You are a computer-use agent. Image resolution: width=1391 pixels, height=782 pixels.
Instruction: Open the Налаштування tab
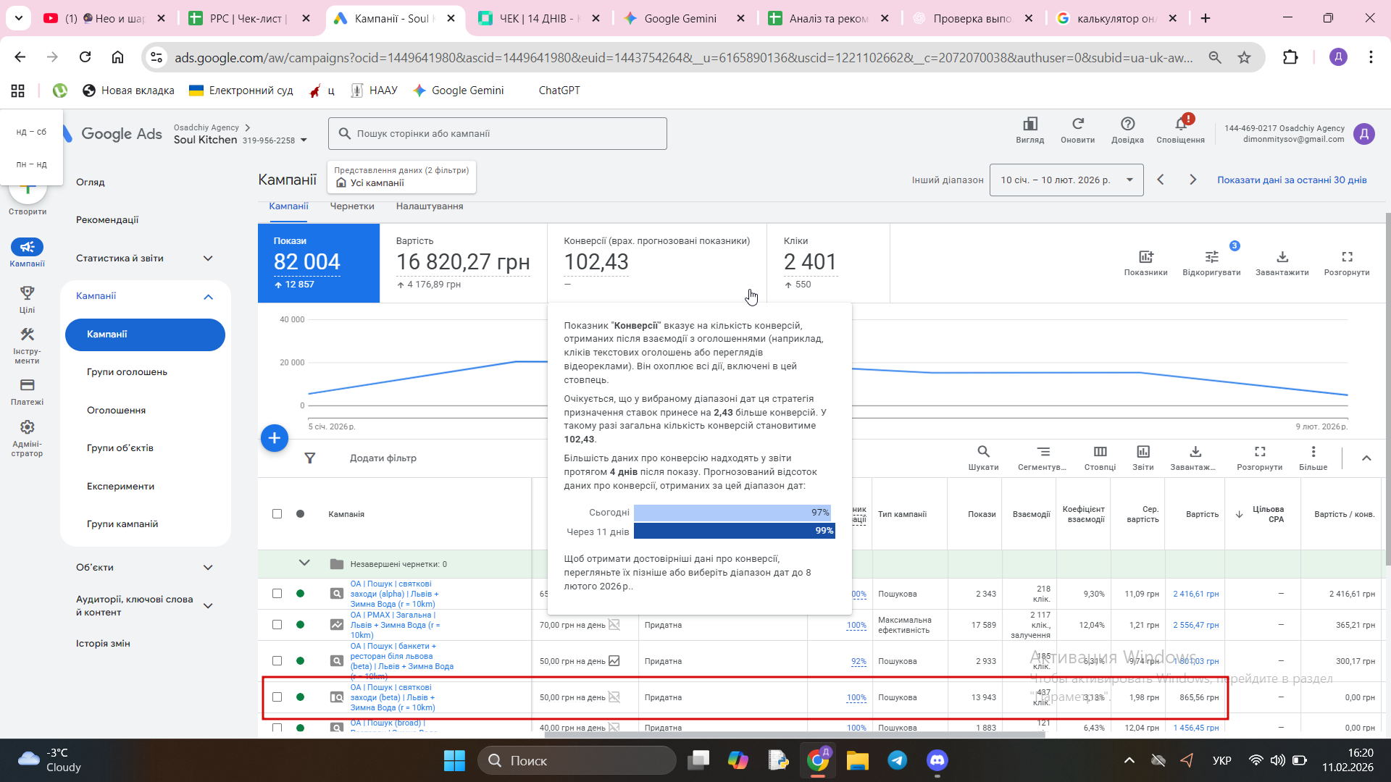click(x=429, y=206)
